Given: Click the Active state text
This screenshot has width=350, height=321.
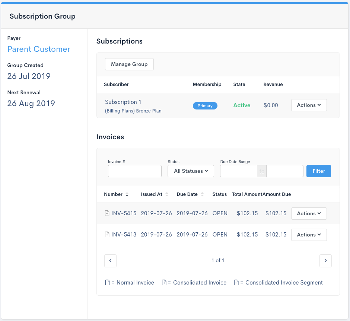Looking at the screenshot, I should coord(242,105).
